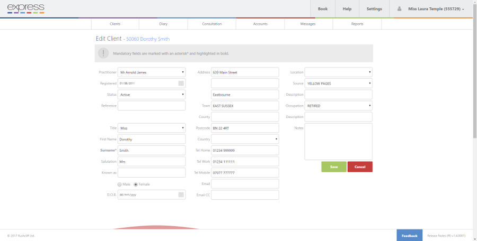The height and width of the screenshot is (241, 477).
Task: Click the Email CC field
Action: point(245,195)
